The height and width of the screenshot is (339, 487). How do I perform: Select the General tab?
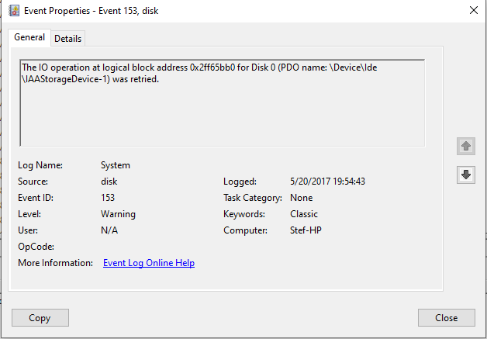tap(29, 38)
